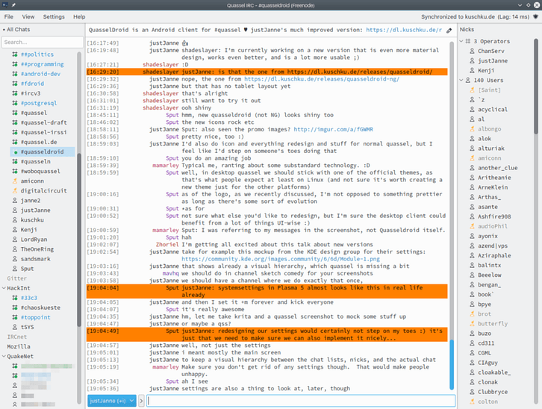542x409 pixels.
Task: Click the [Saint] away user icon
Action: pyautogui.click(x=472, y=90)
